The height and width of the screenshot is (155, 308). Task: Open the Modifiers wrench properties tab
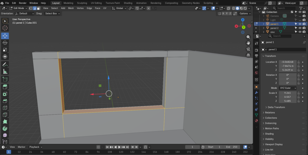[x=256, y=92]
